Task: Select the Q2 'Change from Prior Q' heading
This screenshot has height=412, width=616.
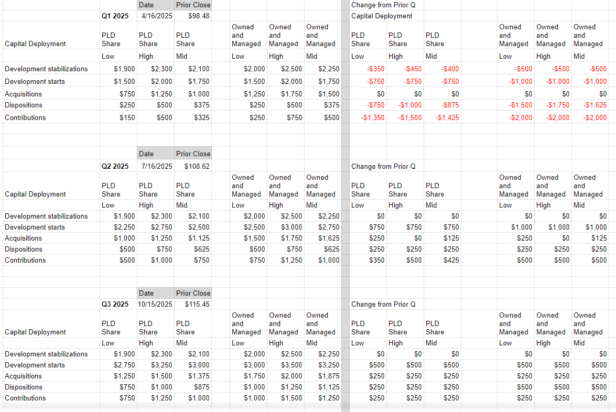Action: [383, 167]
